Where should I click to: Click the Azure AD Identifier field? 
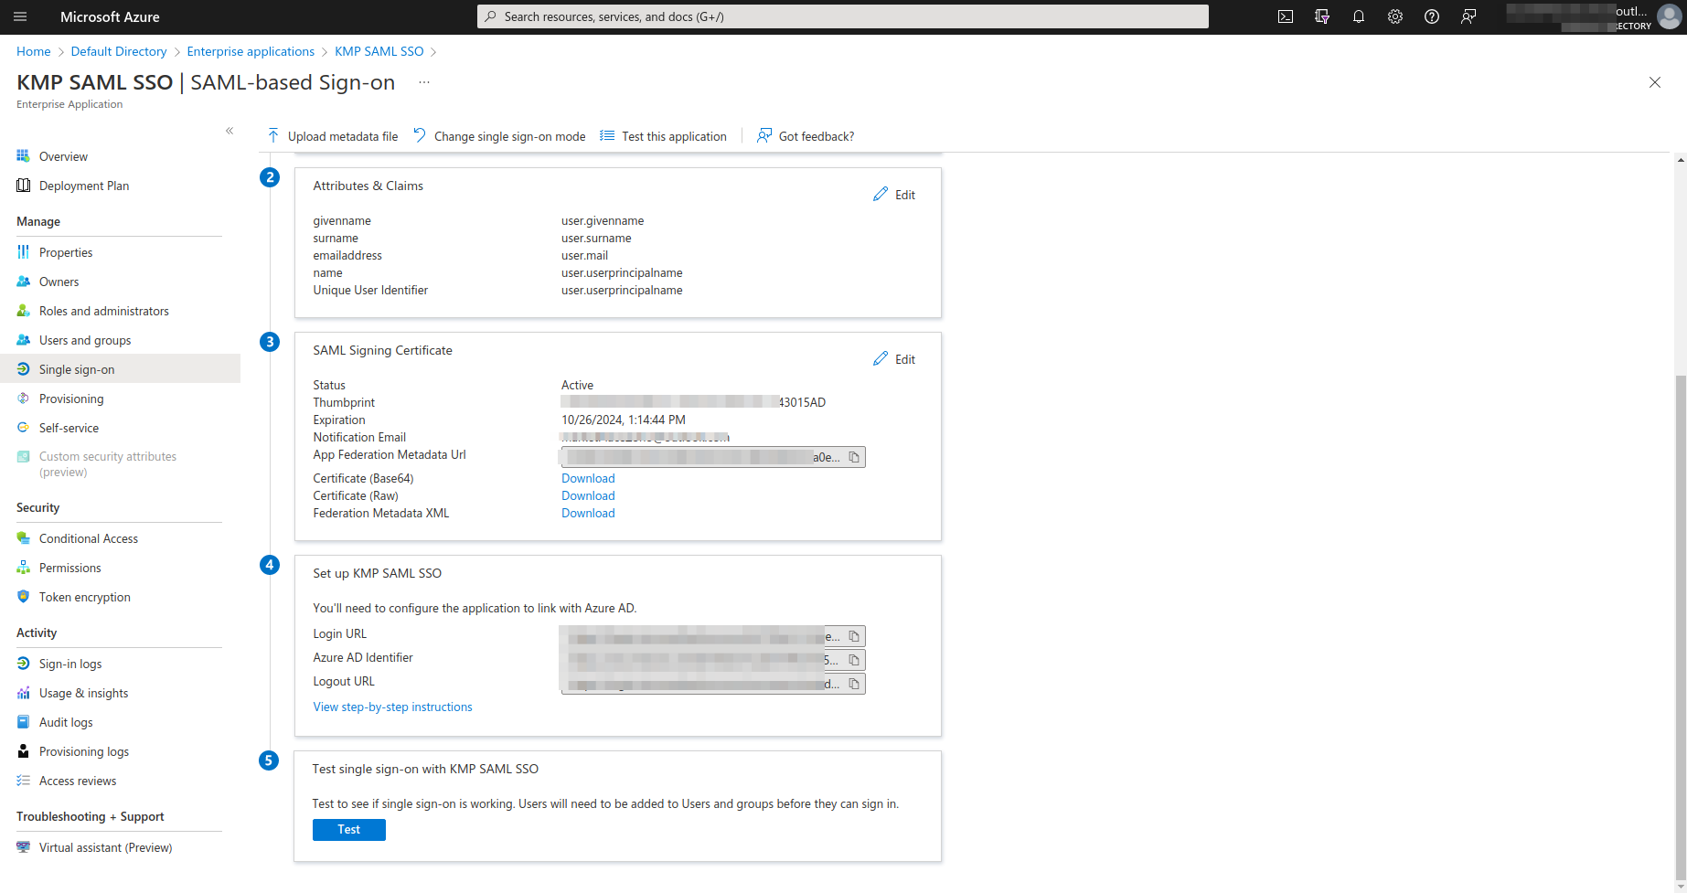point(713,660)
